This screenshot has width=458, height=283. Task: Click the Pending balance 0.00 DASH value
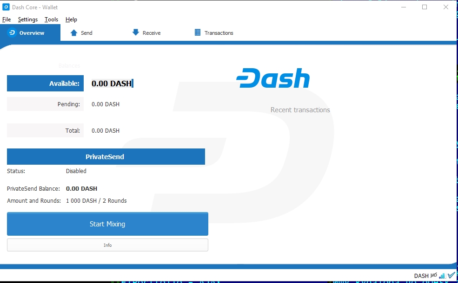(106, 104)
